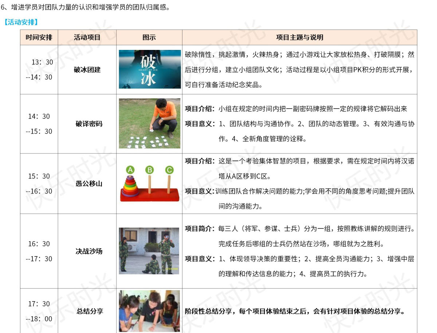The image size is (437, 333).
Task: Select the 15:30 --16:30 time cell
Action: tap(39, 184)
